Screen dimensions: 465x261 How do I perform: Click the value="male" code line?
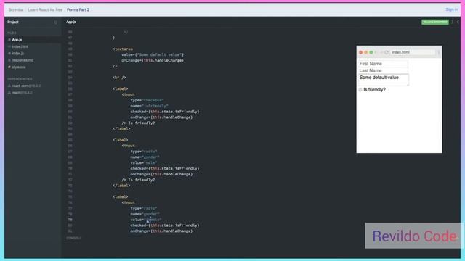[x=144, y=162]
